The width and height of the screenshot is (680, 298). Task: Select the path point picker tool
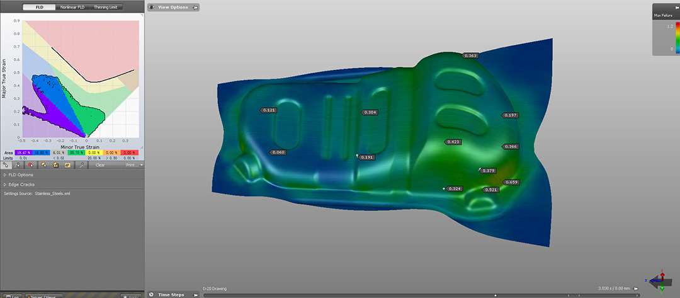click(18, 165)
